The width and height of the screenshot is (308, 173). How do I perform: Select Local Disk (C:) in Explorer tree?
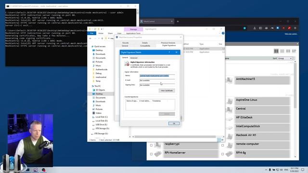pos(102,117)
